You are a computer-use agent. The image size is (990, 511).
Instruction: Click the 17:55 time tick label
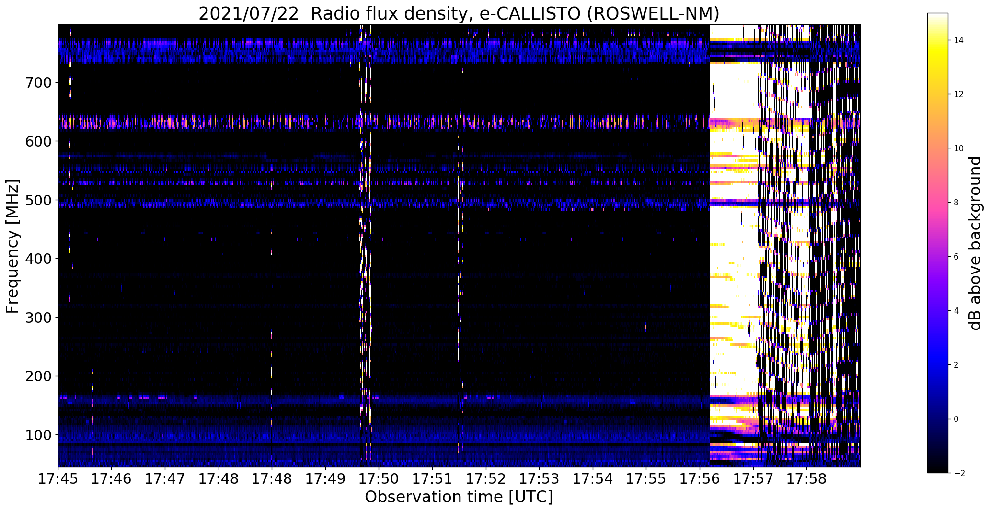tap(646, 478)
